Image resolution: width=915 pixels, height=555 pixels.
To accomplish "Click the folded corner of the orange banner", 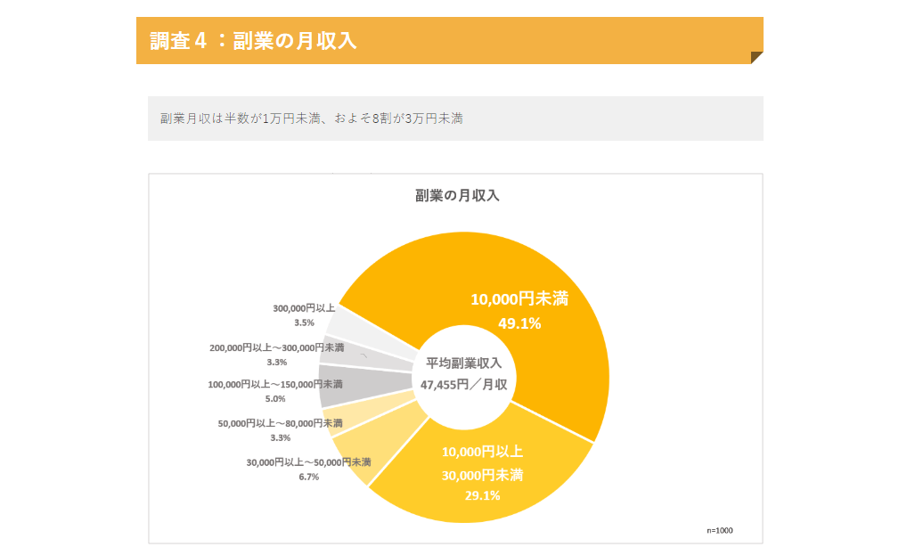I will [756, 58].
